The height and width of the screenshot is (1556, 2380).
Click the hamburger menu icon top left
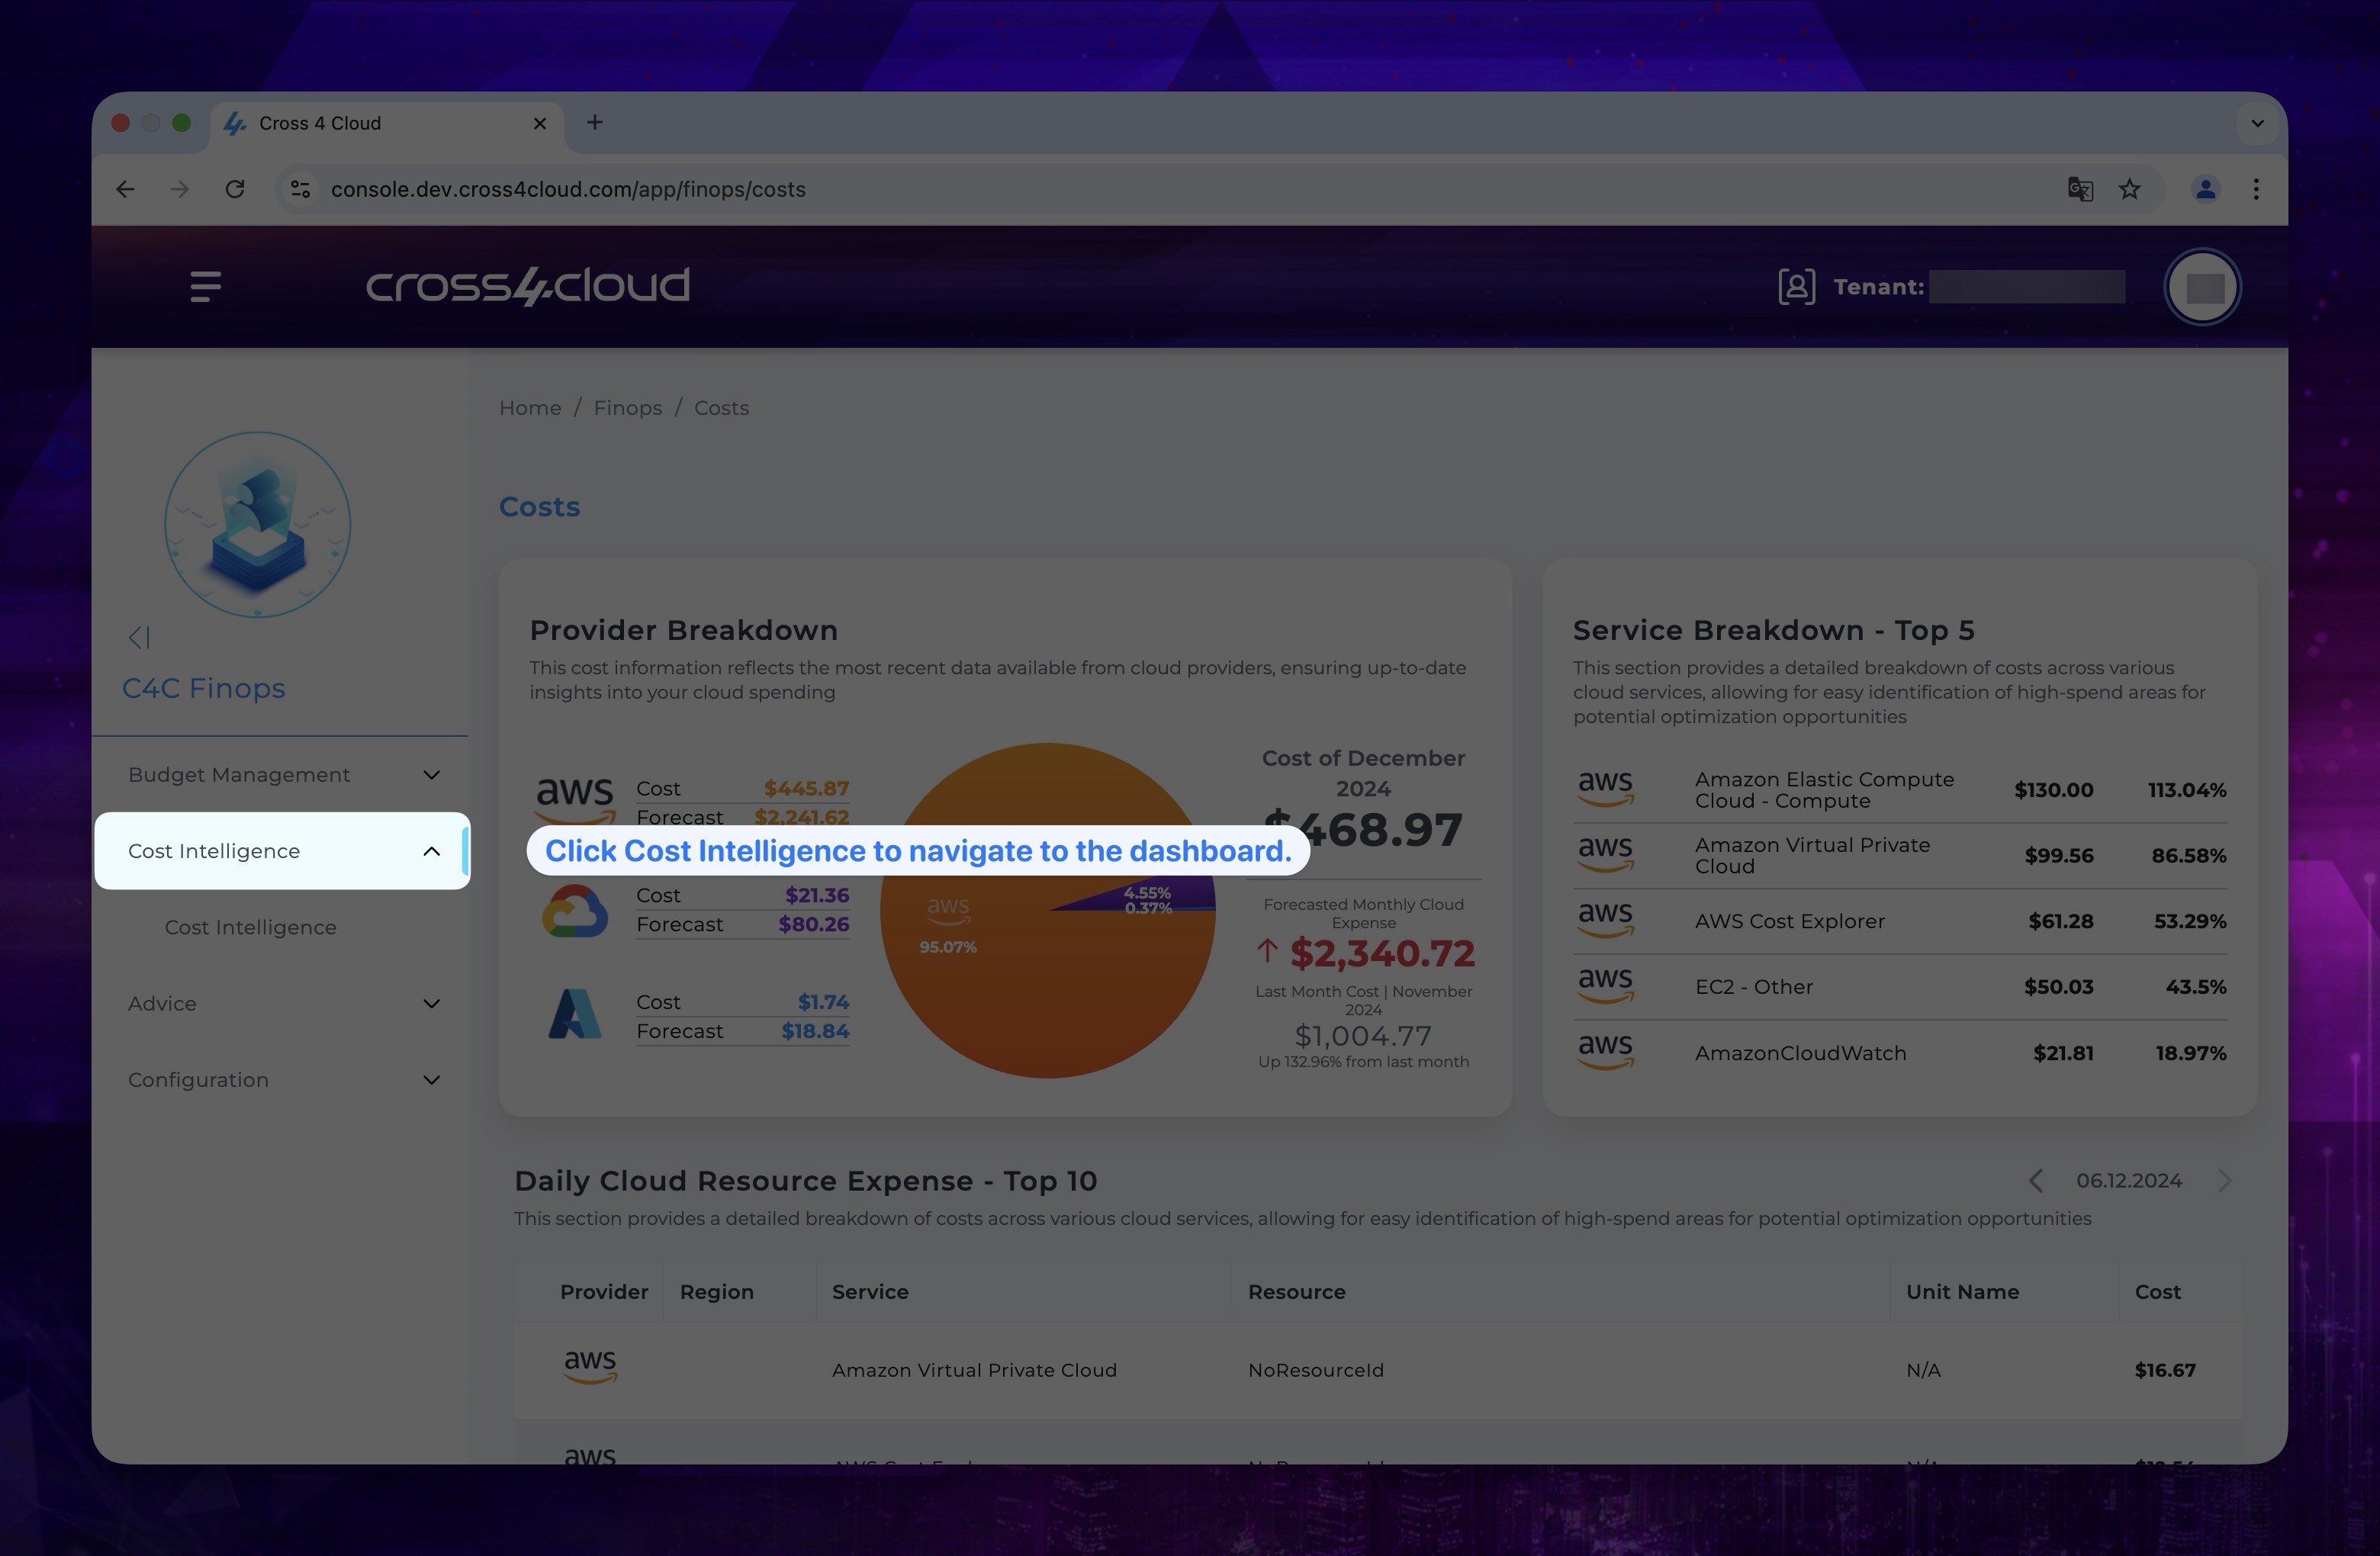205,285
